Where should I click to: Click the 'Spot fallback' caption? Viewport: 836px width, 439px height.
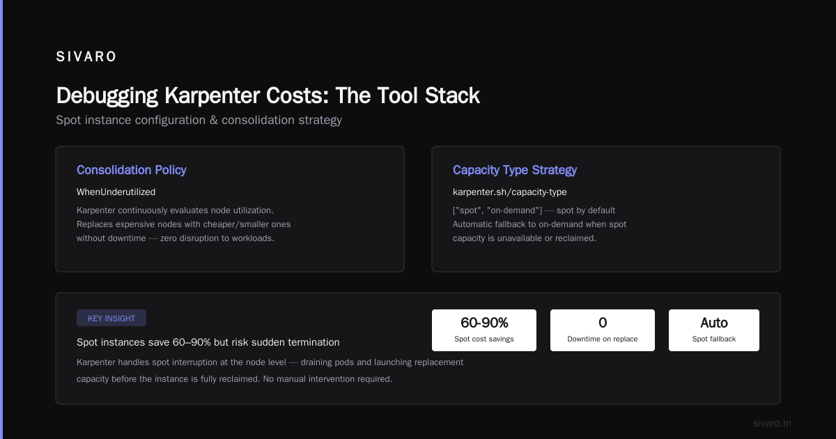tap(714, 339)
